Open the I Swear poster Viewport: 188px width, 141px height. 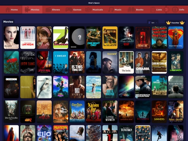tap(61, 62)
